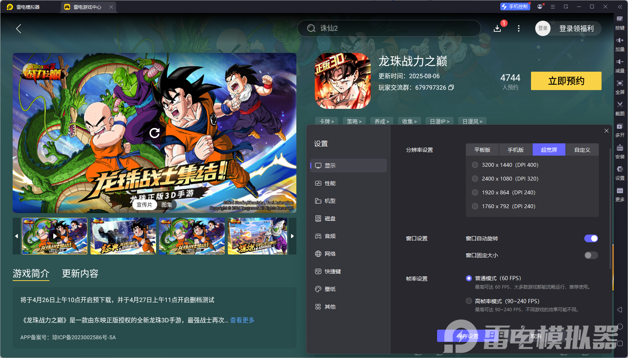The image size is (628, 358).
Task: Click the 登录 avatar circle
Action: tap(543, 28)
